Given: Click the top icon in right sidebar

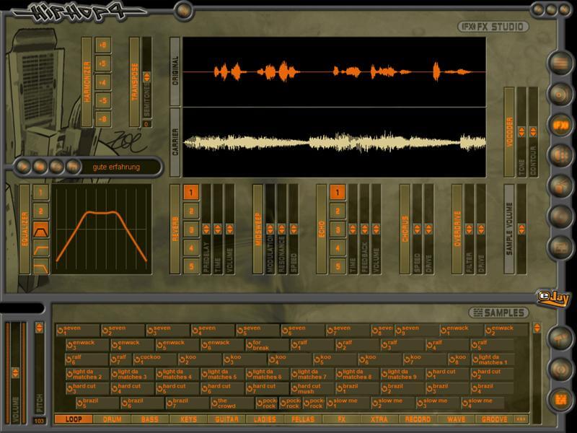Looking at the screenshot, I should coord(559,64).
